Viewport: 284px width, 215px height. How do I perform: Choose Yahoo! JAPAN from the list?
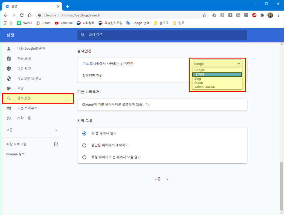(217, 87)
